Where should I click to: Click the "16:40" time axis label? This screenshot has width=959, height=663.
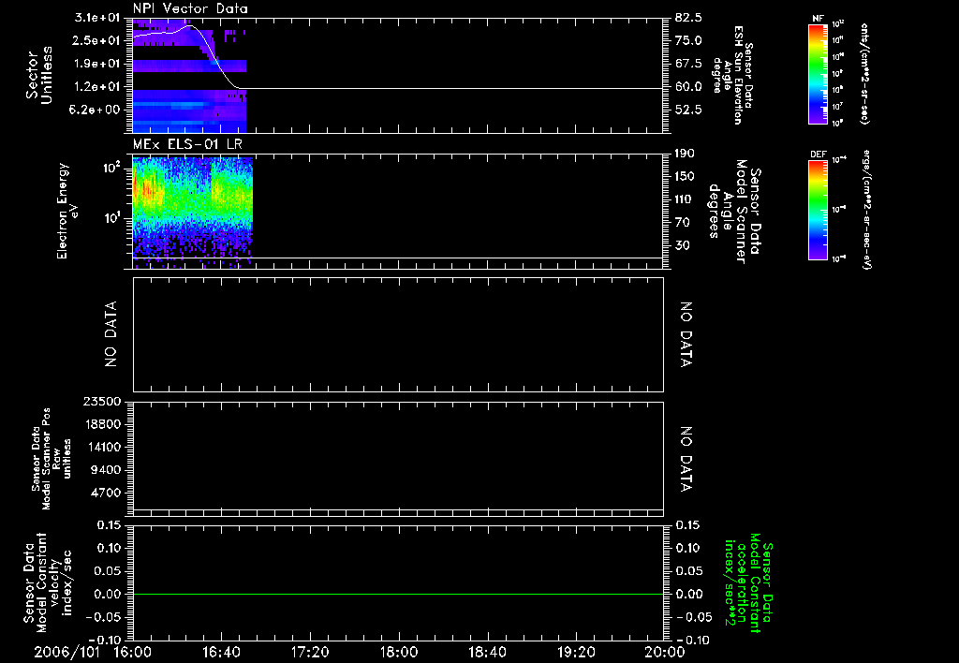coord(221,652)
